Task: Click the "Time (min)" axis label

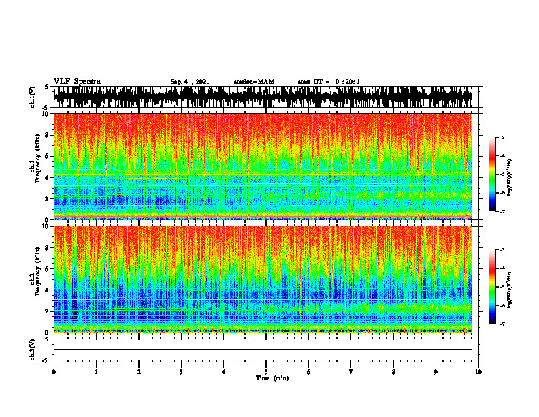Action: (272, 378)
